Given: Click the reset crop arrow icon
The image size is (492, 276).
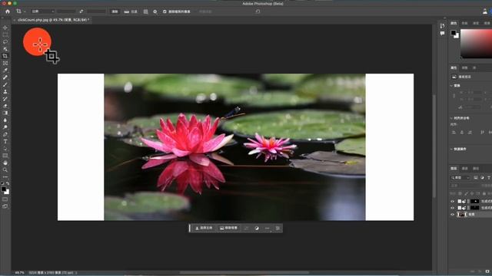Looking at the screenshot, I should (258, 11).
